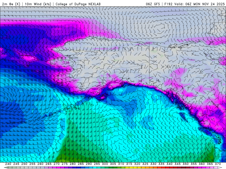Click the 325 label on color scale

145,164
